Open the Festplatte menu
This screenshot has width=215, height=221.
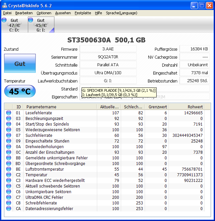pyautogui.click(x=83, y=13)
